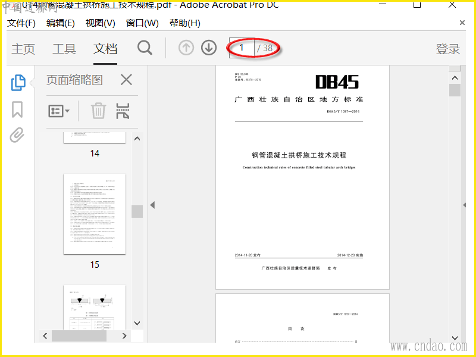The width and height of the screenshot is (476, 357).
Task: Open the 视图(V) menu
Action: (x=100, y=23)
